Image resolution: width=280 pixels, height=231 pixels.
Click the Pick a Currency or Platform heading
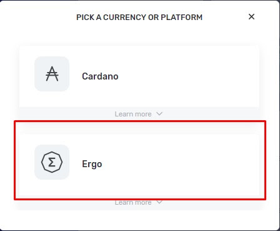click(x=139, y=18)
